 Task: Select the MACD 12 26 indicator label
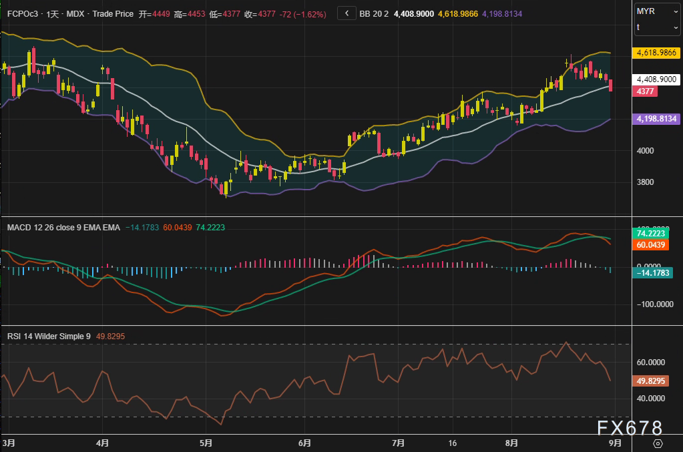click(63, 228)
